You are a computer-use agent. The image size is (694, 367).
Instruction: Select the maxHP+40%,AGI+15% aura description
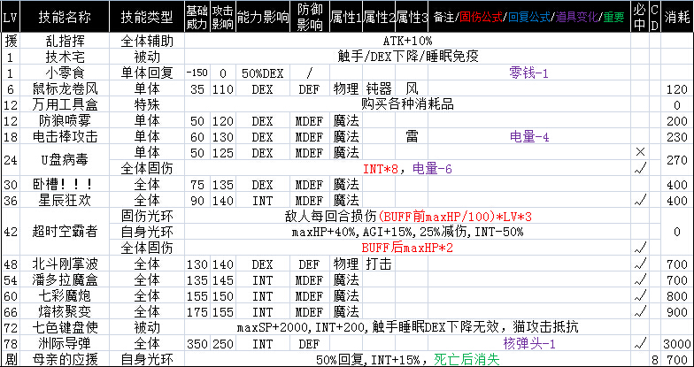(407, 232)
